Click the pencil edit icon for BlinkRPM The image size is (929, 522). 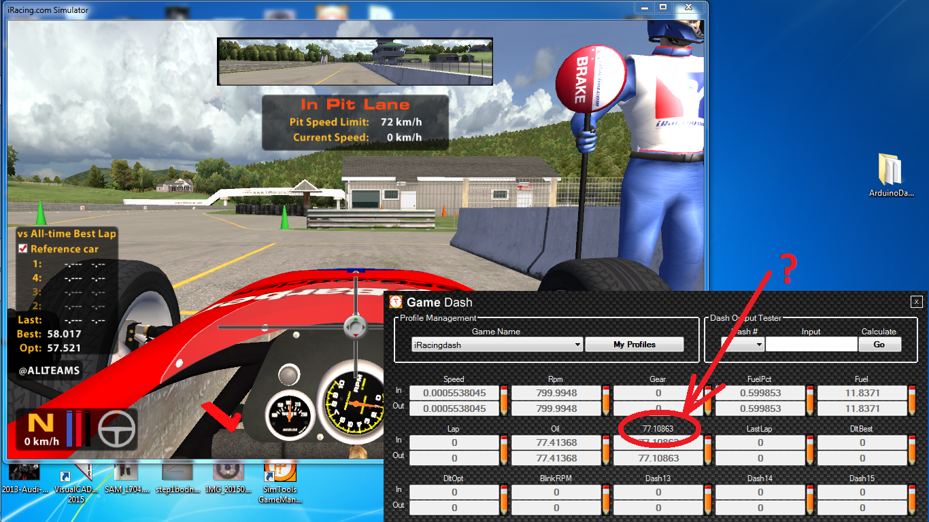click(x=606, y=500)
